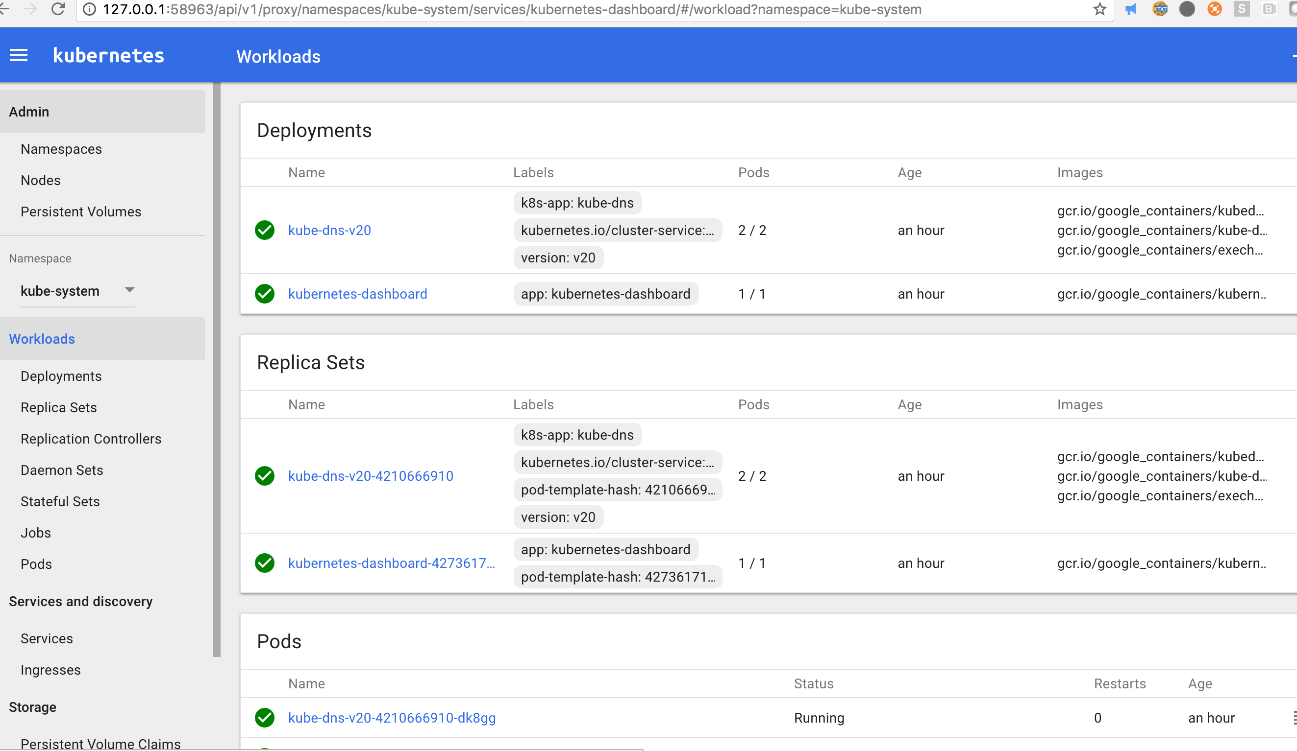Click the status icon of pod kube-dns-v20-4210666910-dk8gg

(265, 718)
